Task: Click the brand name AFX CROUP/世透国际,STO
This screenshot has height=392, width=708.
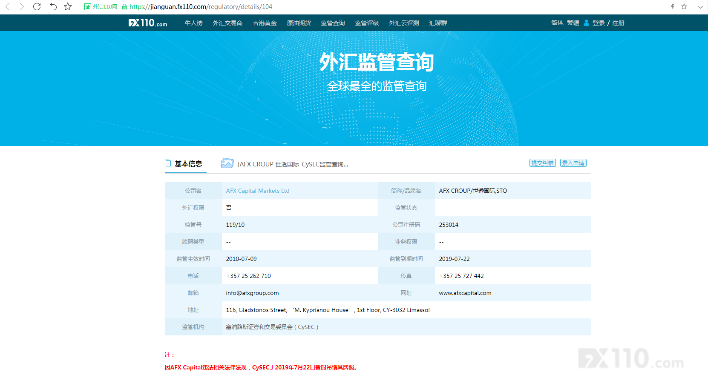Action: pos(473,191)
